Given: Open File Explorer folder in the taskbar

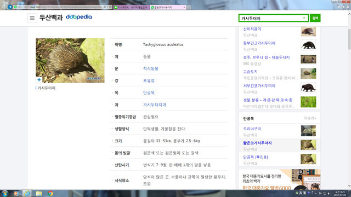Looking at the screenshot, I should coord(39,193).
